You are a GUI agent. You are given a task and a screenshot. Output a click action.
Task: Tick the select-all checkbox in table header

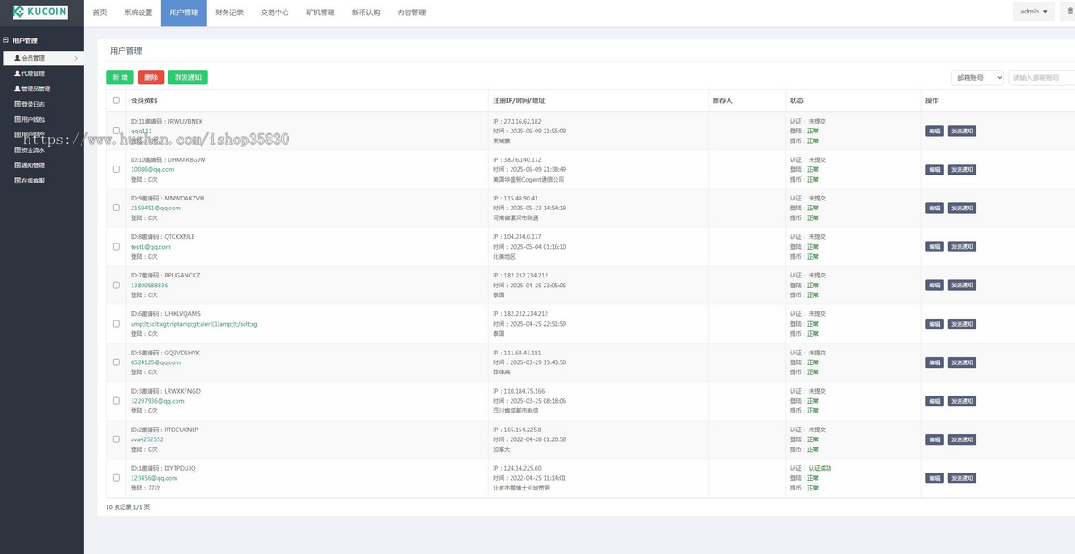(x=116, y=100)
